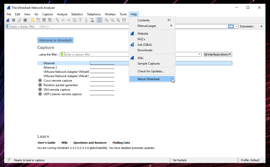Screen dimensions: 270x167
Task: Choose Contents from Help menu
Action: pyautogui.click(x=152, y=20)
